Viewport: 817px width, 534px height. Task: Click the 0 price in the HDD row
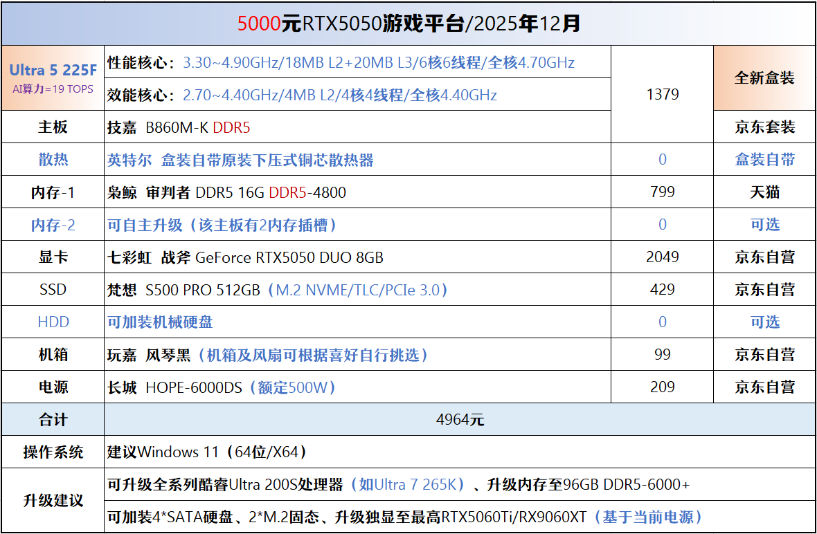coord(662,322)
